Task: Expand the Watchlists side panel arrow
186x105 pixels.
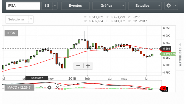Action: pyautogui.click(x=180, y=45)
